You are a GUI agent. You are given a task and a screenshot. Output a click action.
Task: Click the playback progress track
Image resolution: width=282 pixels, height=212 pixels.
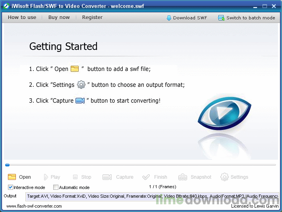pos(141,165)
